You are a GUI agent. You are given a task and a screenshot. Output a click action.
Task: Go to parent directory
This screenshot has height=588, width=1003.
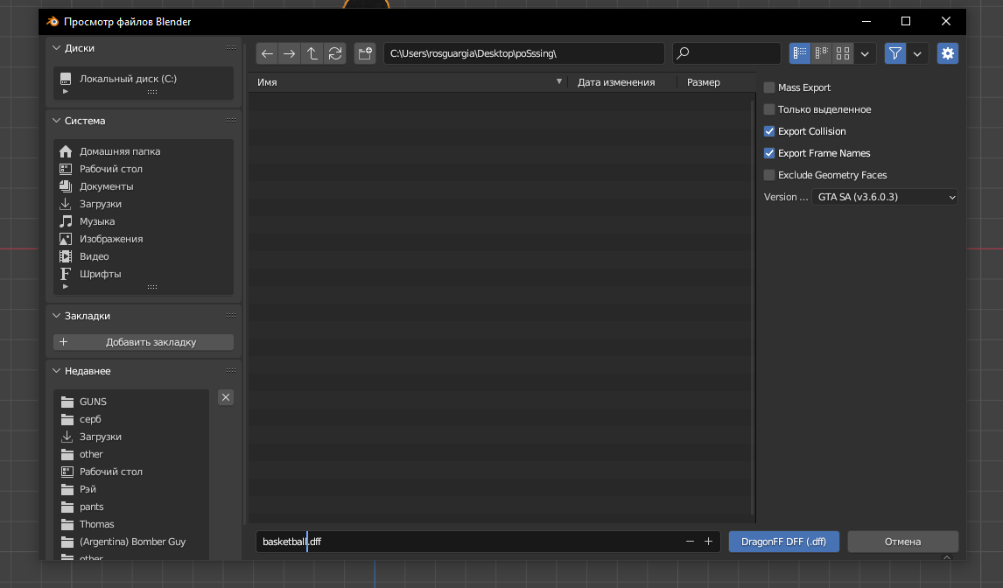pyautogui.click(x=312, y=53)
